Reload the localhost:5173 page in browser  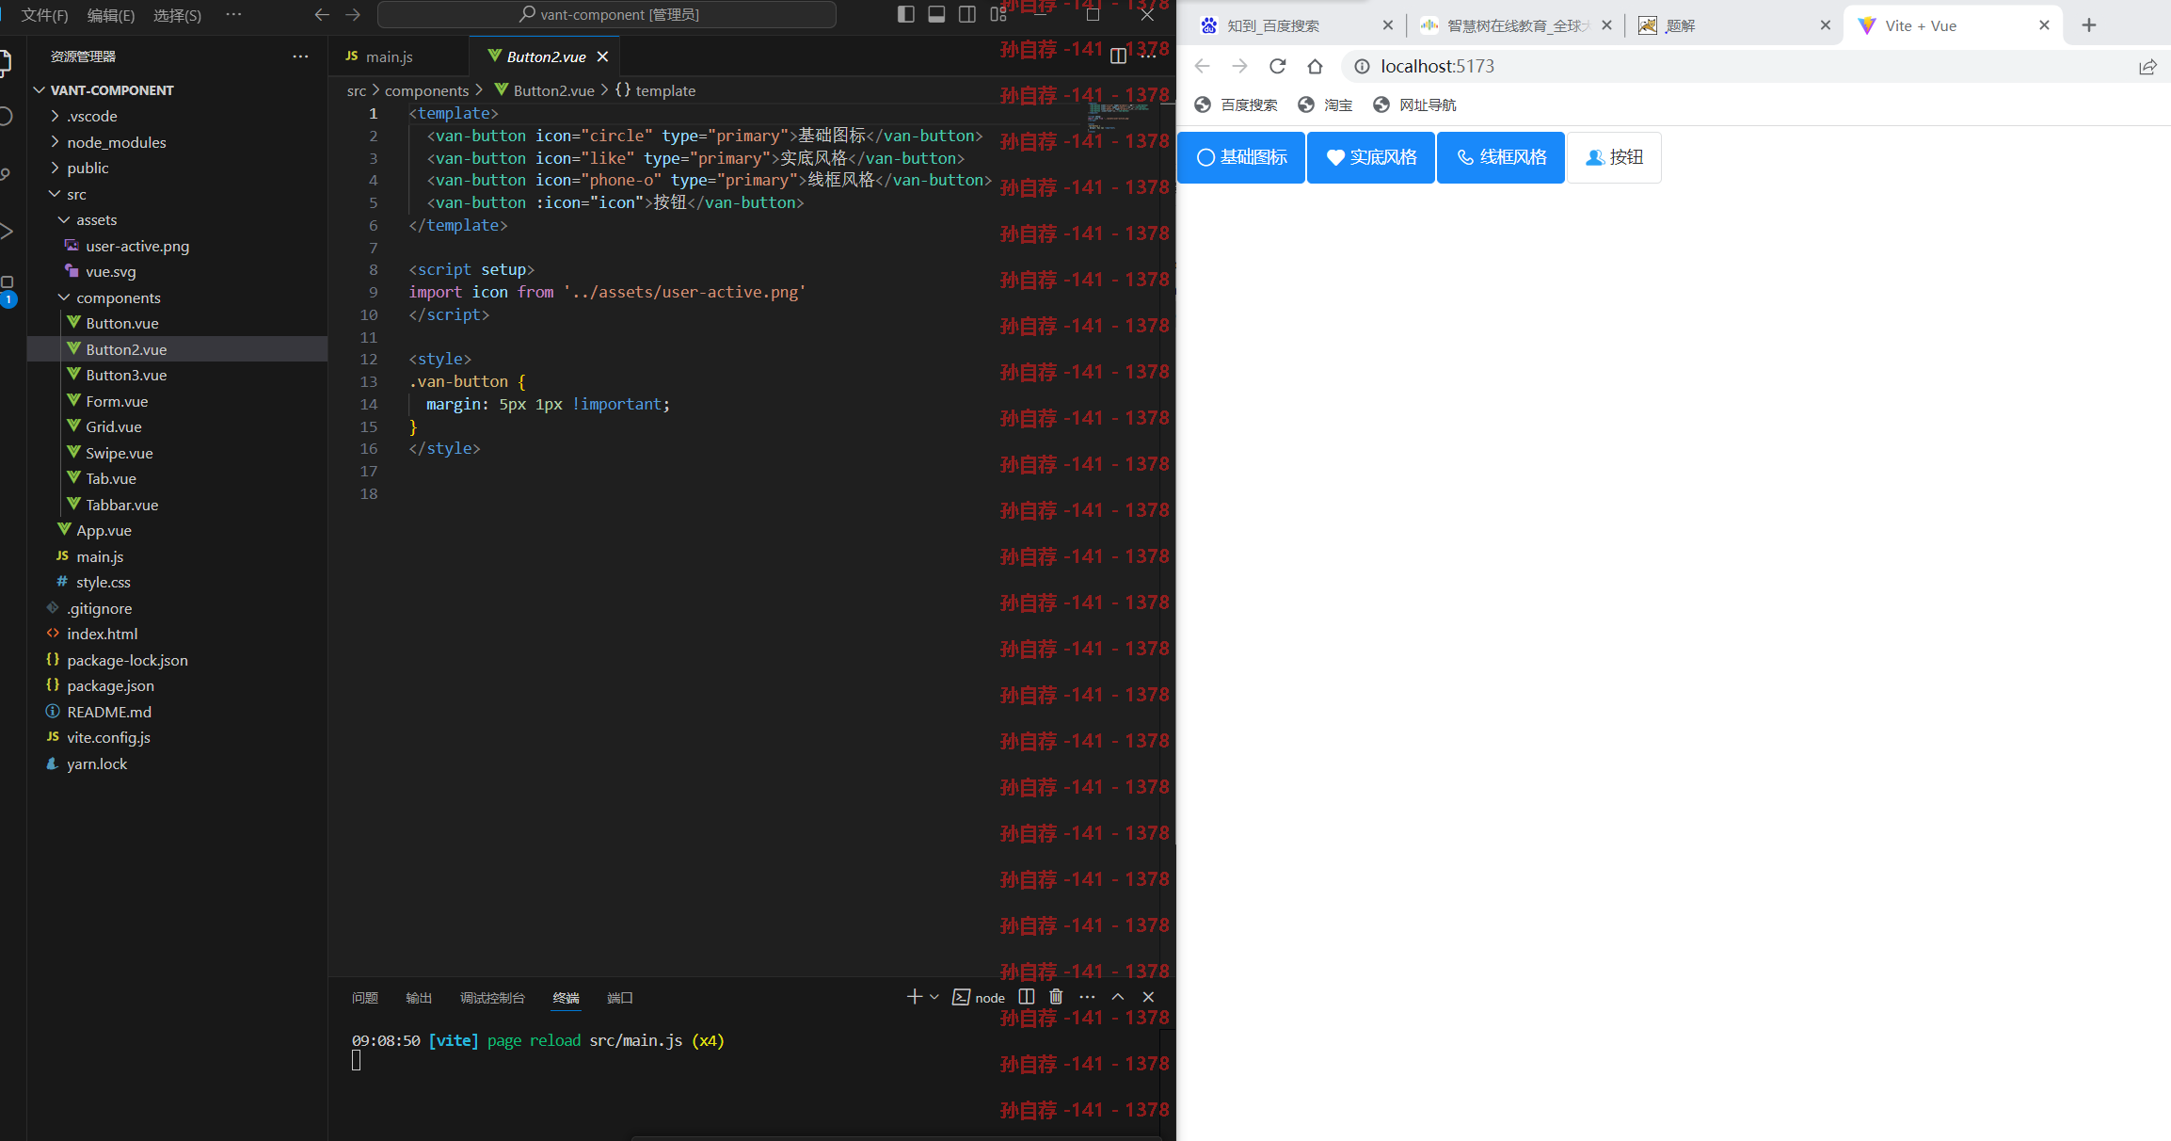[x=1277, y=66]
